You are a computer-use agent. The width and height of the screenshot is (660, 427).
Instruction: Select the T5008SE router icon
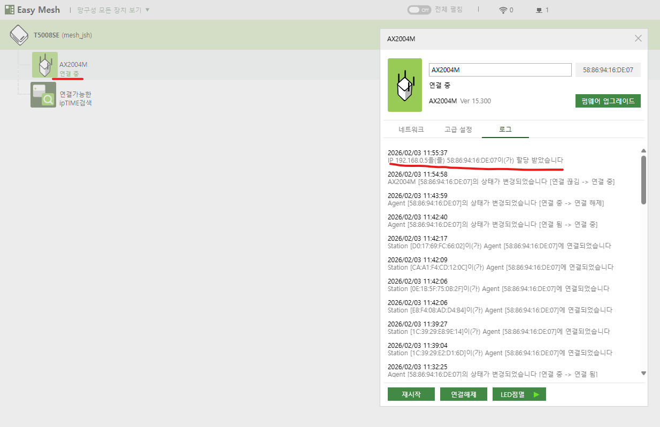coord(19,35)
